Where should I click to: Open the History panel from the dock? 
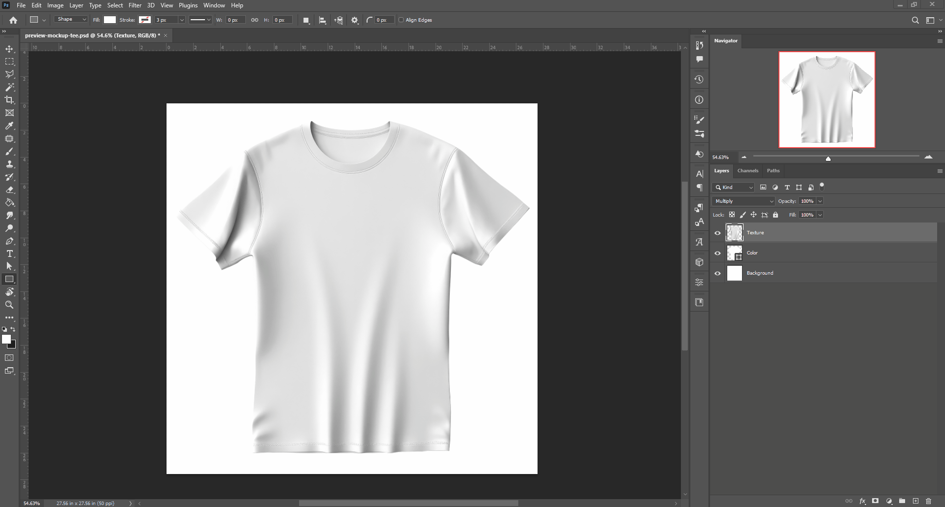pos(699,79)
